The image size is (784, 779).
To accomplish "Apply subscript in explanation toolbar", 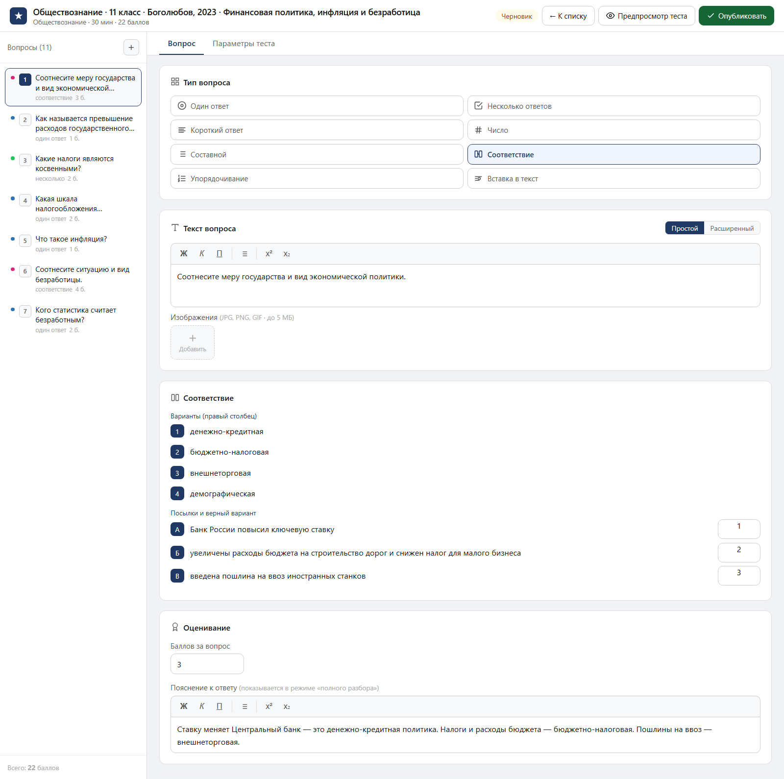I will click(x=287, y=706).
